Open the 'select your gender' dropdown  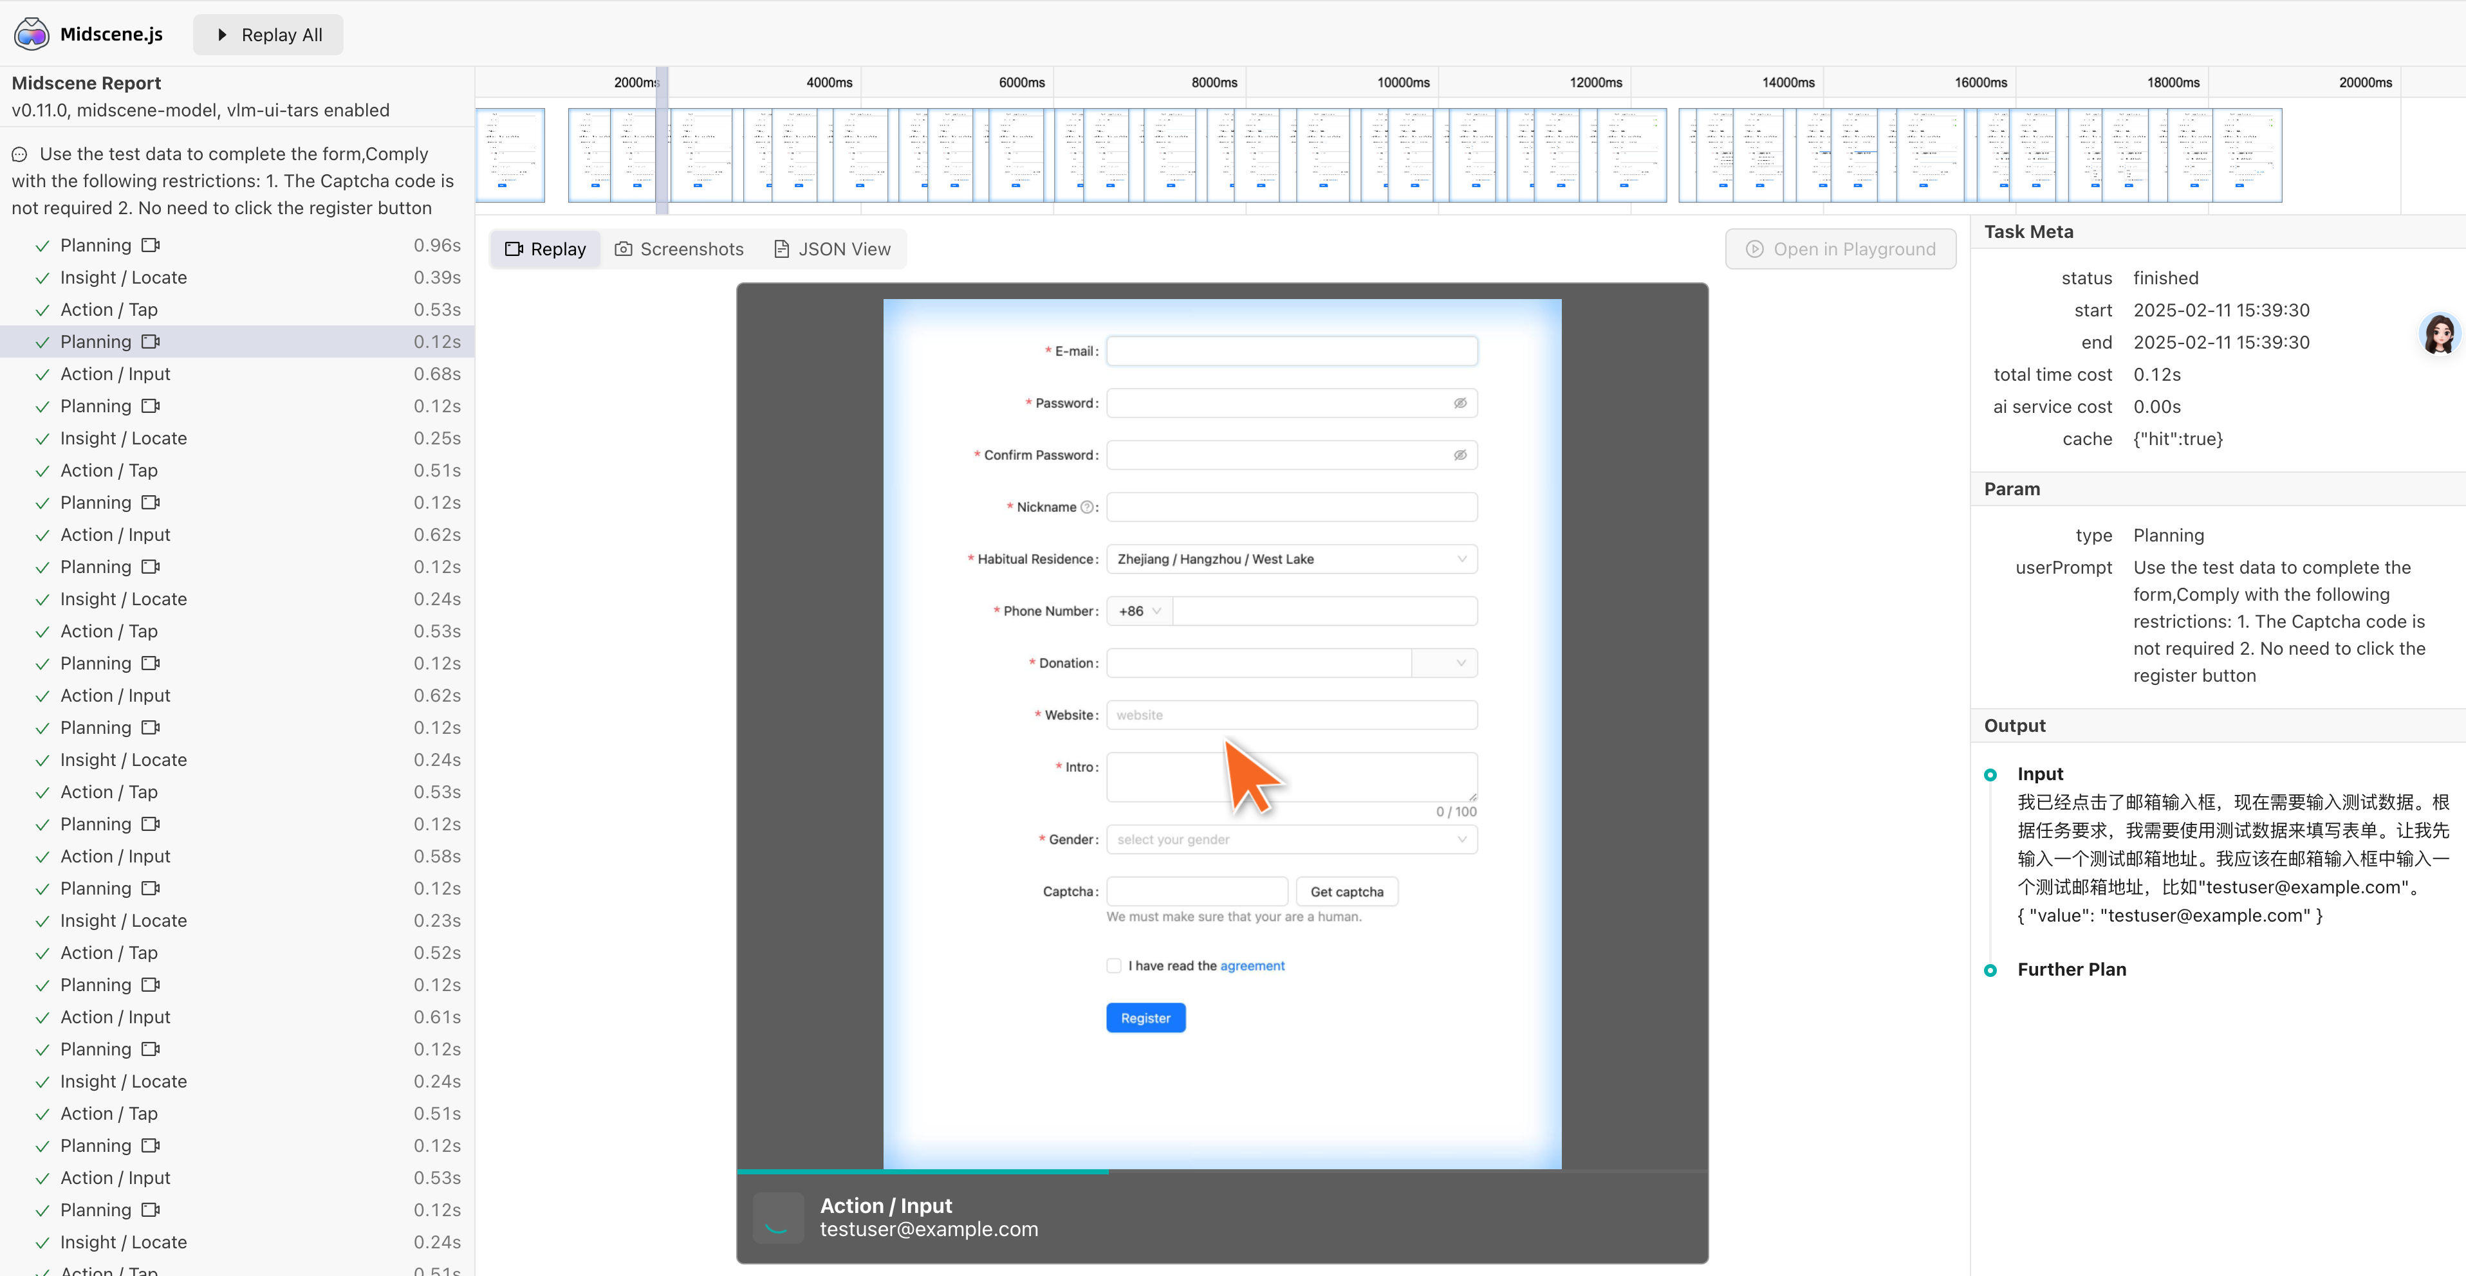pyautogui.click(x=1290, y=840)
